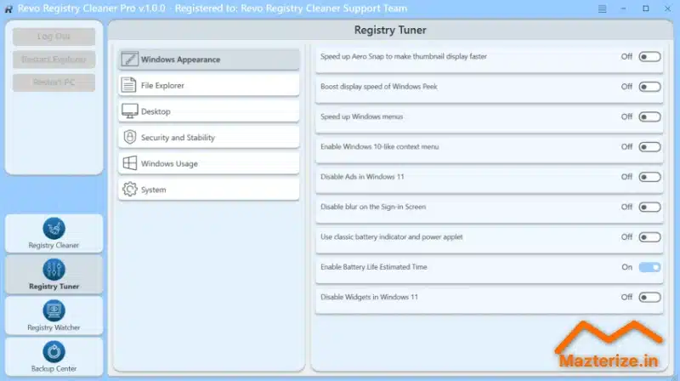
Task: Click the Backup Center label text
Action: click(x=54, y=368)
